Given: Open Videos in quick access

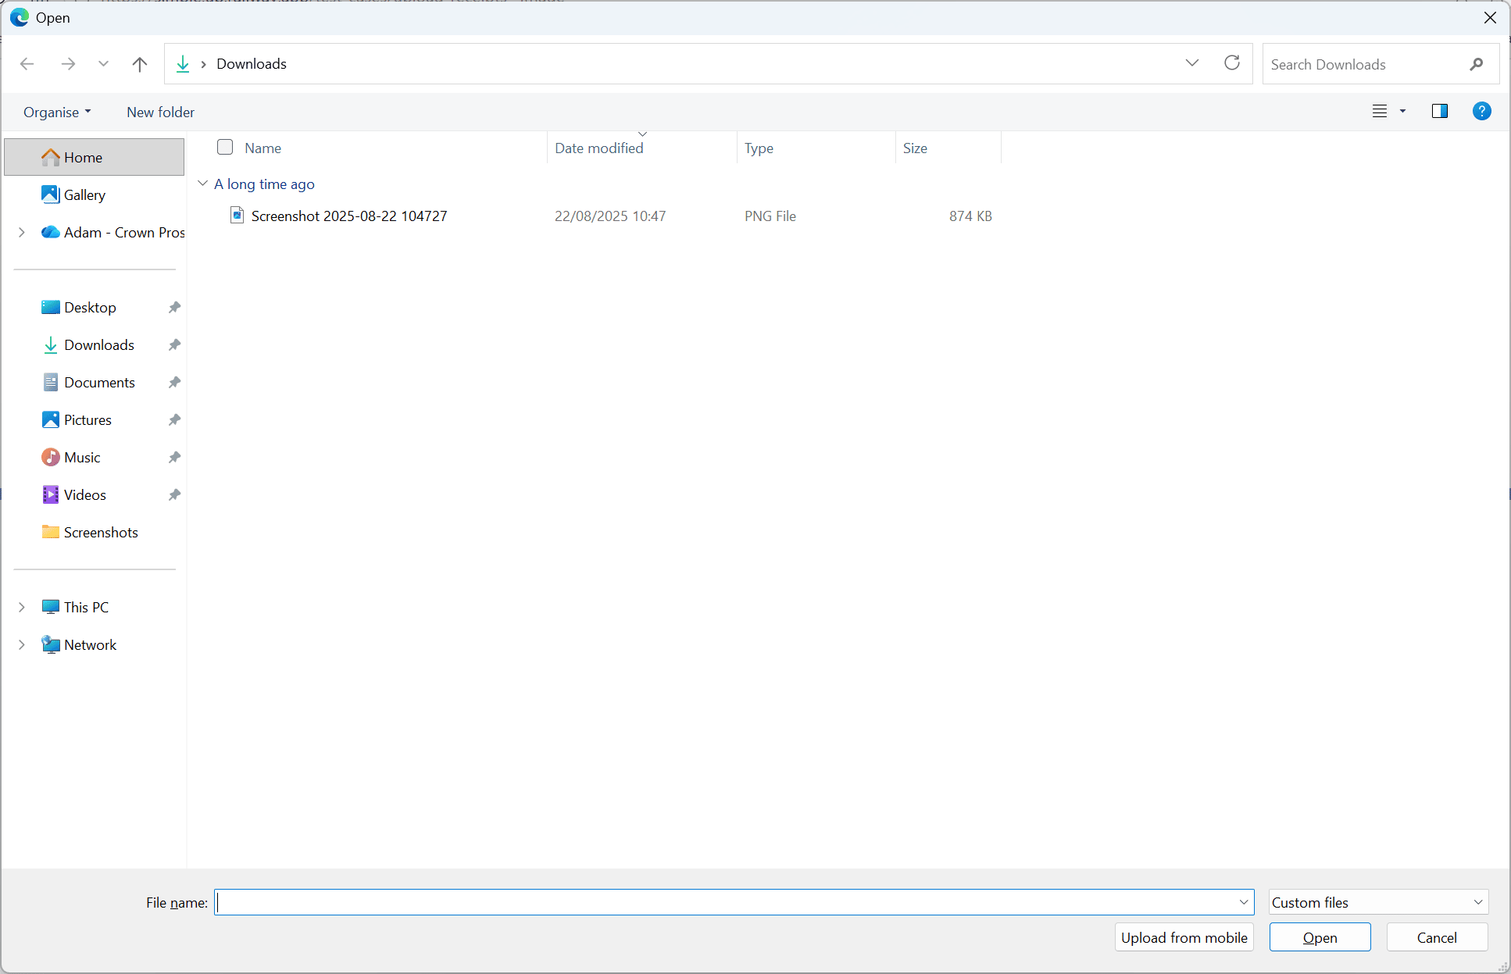Looking at the screenshot, I should coord(84,494).
